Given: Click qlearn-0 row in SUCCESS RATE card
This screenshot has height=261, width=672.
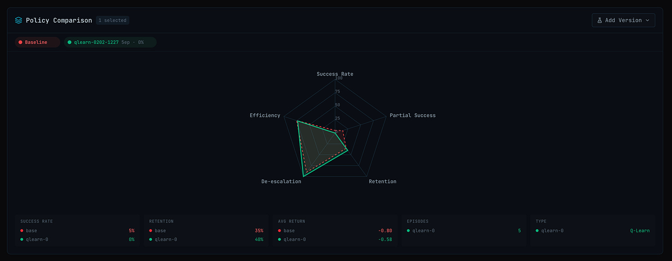Looking at the screenshot, I should 77,239.
